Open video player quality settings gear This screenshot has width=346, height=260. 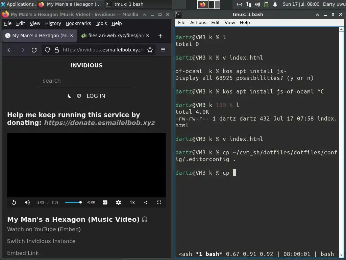(119, 202)
